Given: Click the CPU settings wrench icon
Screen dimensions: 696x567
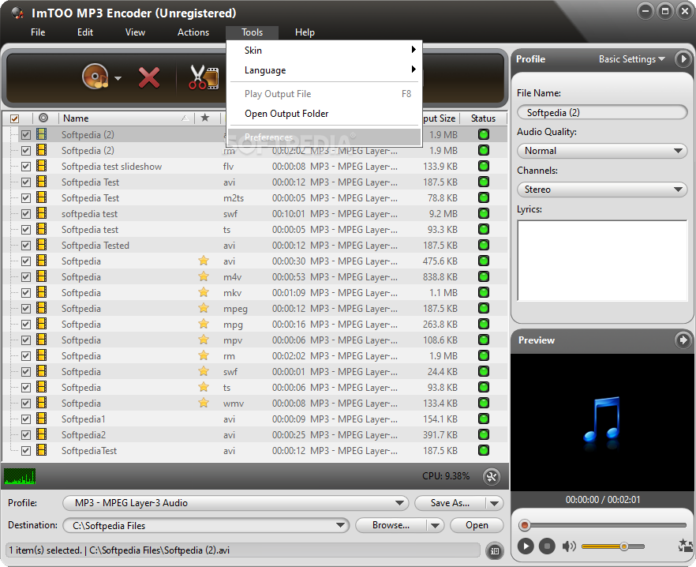Looking at the screenshot, I should pyautogui.click(x=492, y=477).
